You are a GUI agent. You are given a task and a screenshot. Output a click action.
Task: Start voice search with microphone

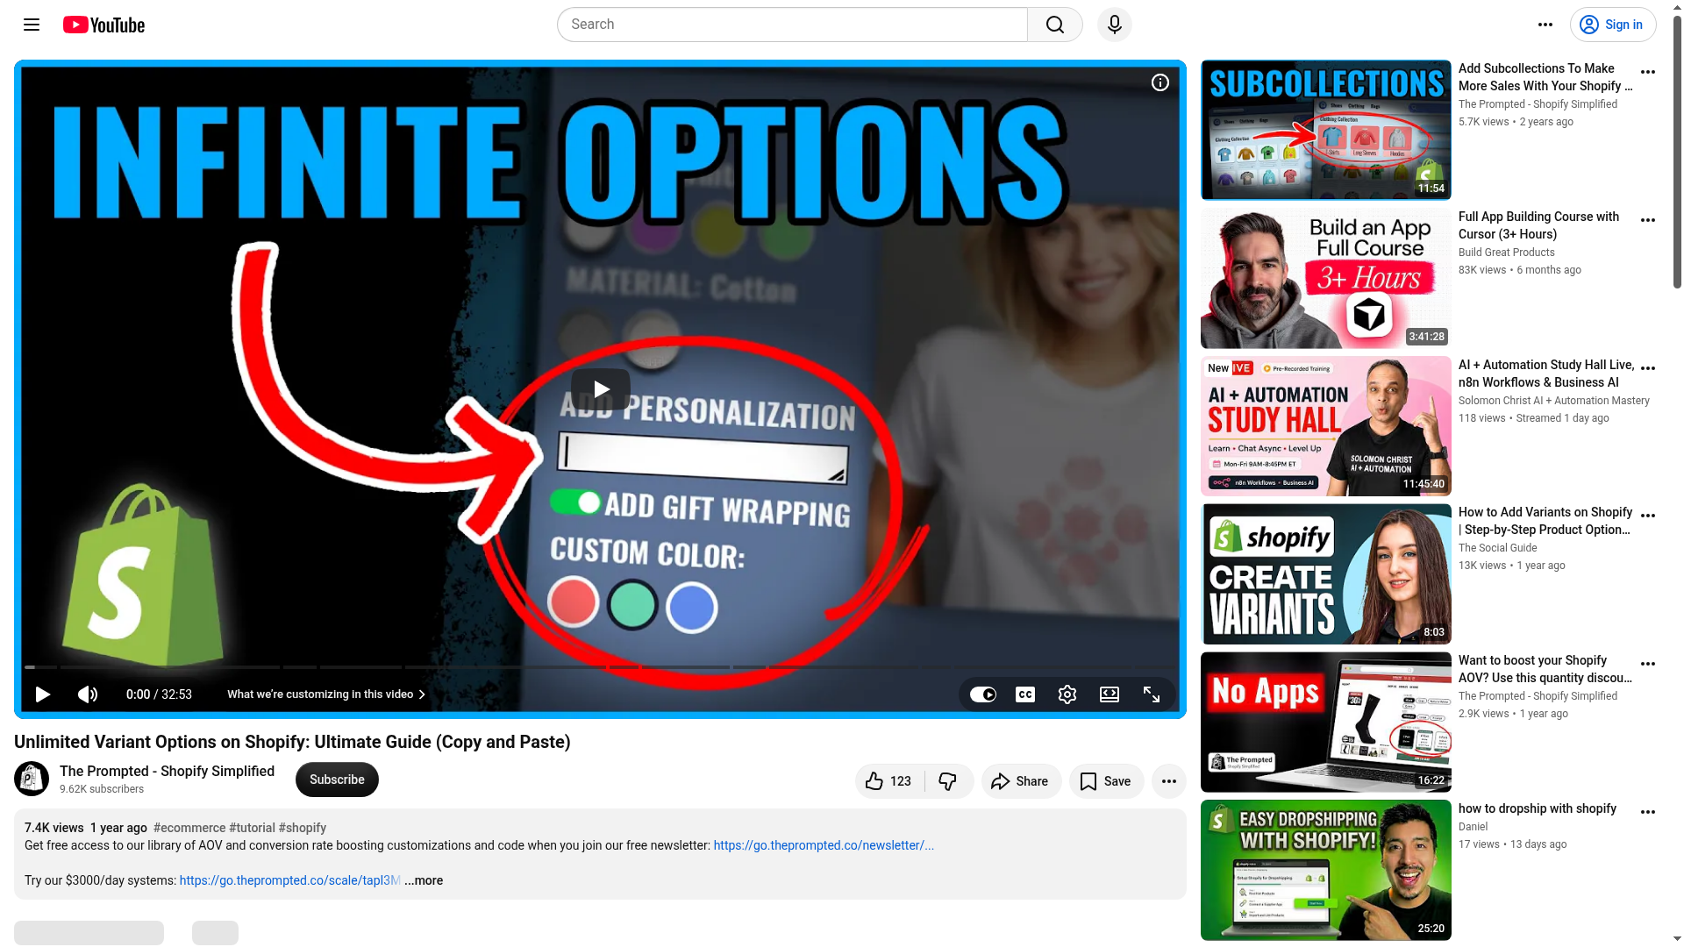tap(1115, 25)
